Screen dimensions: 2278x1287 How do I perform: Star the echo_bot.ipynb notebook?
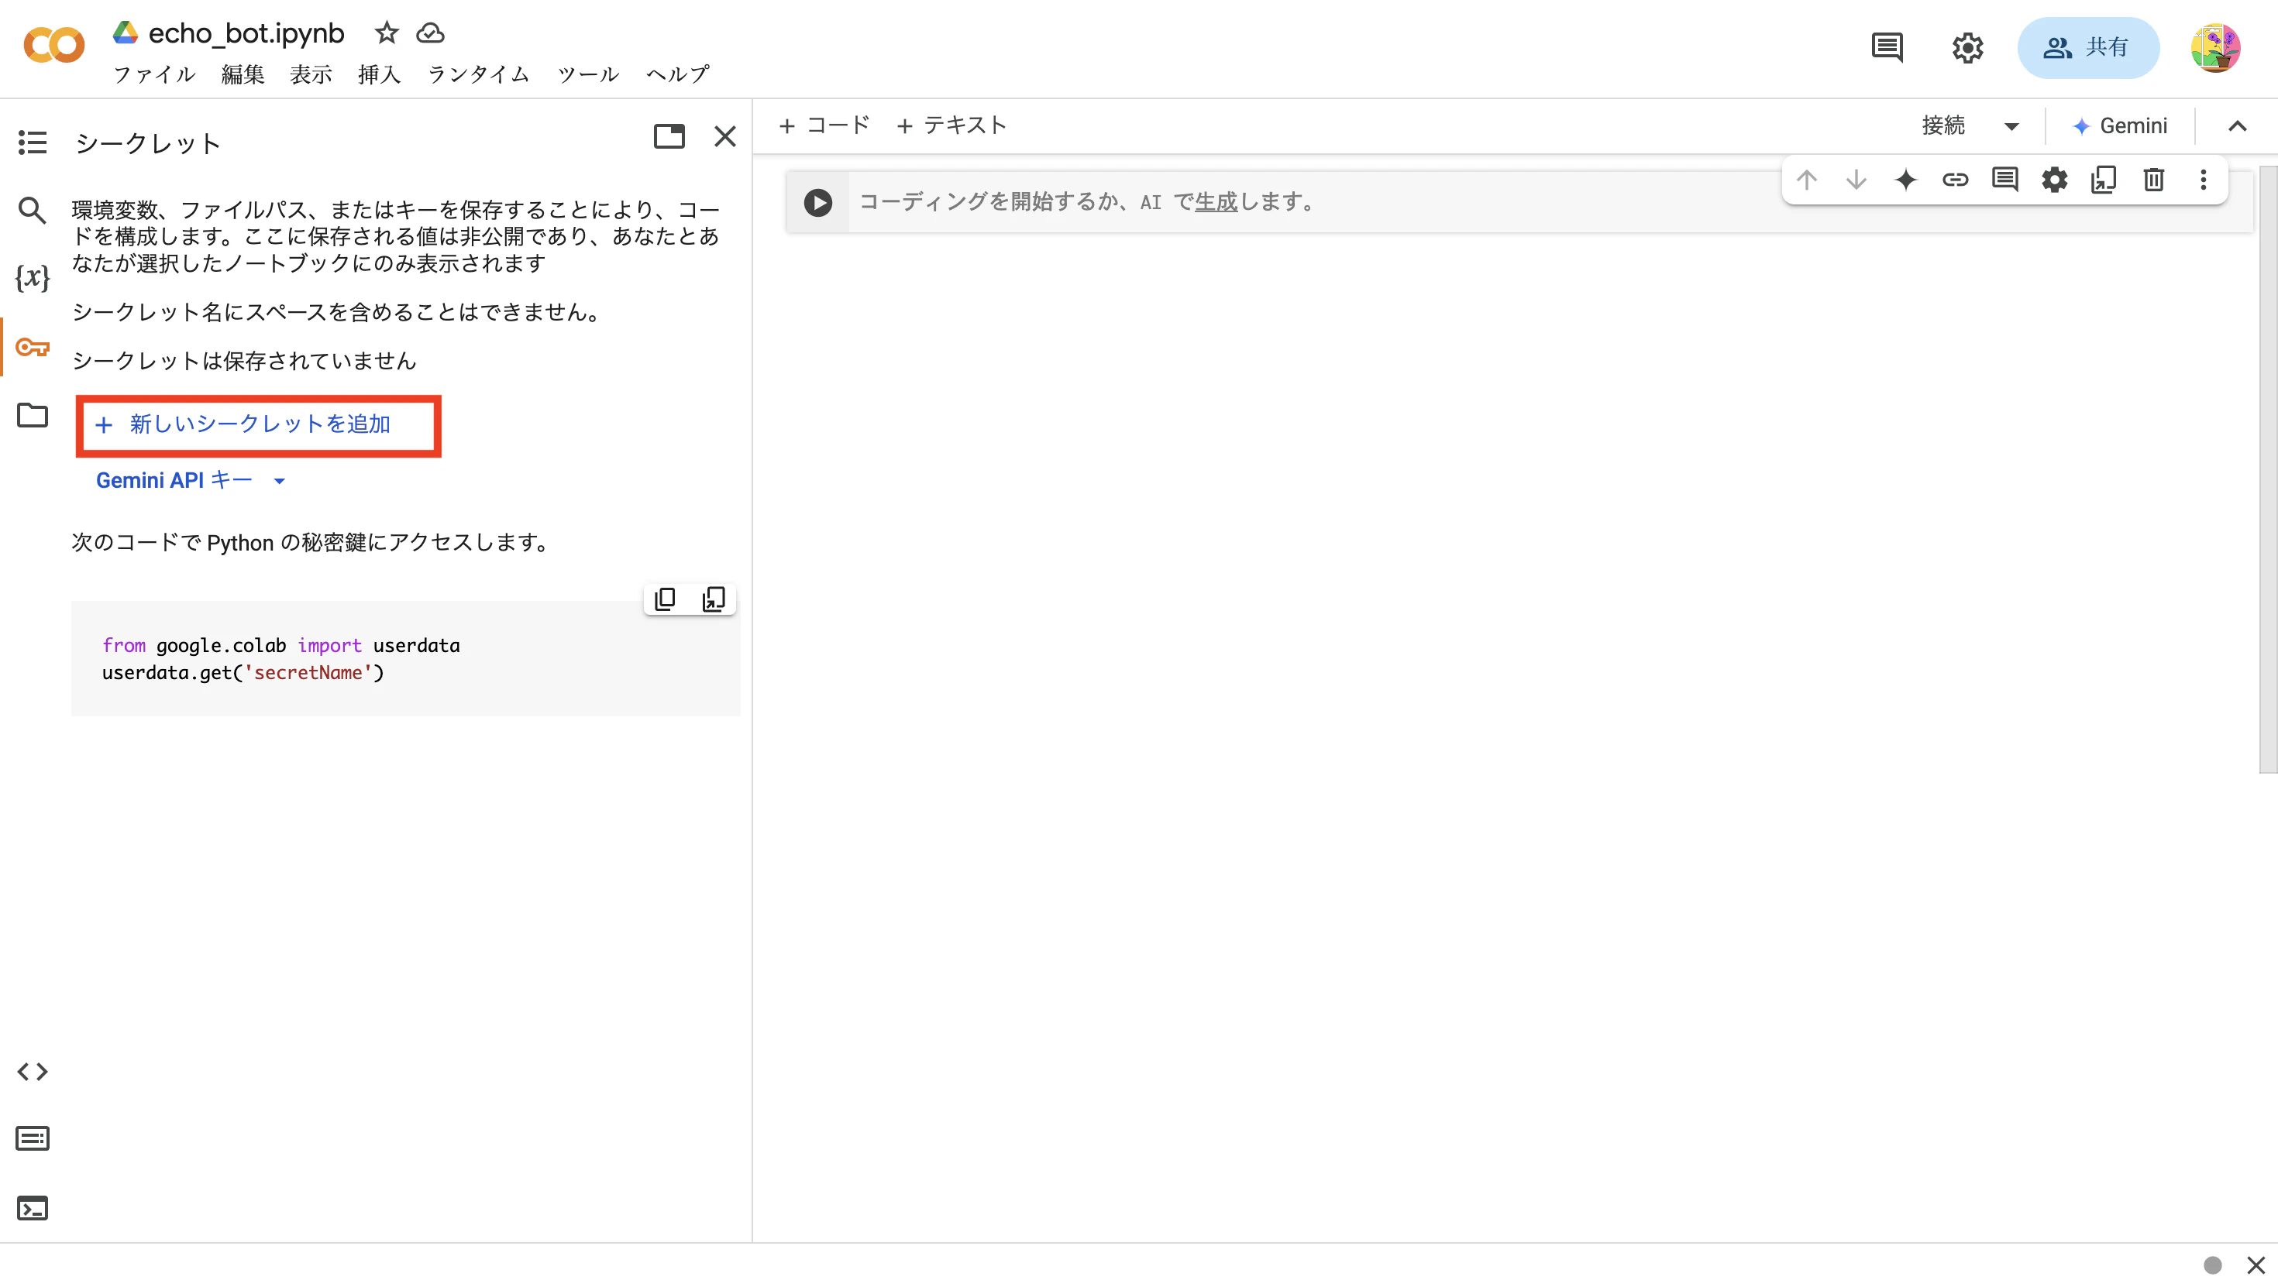[x=387, y=33]
